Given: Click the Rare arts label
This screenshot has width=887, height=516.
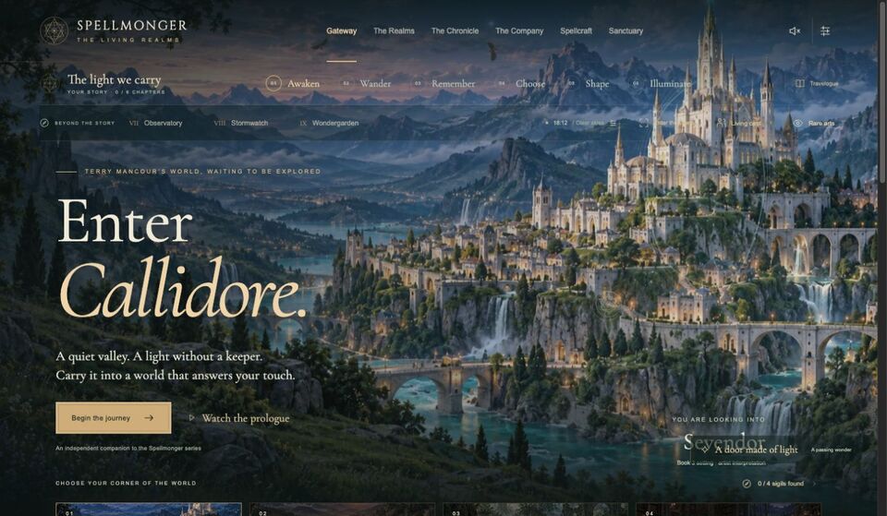Looking at the screenshot, I should point(821,123).
